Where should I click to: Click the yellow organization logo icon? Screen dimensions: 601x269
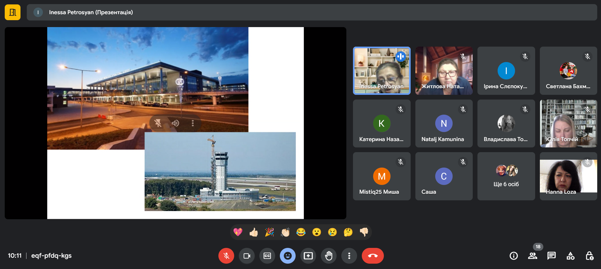click(x=13, y=12)
